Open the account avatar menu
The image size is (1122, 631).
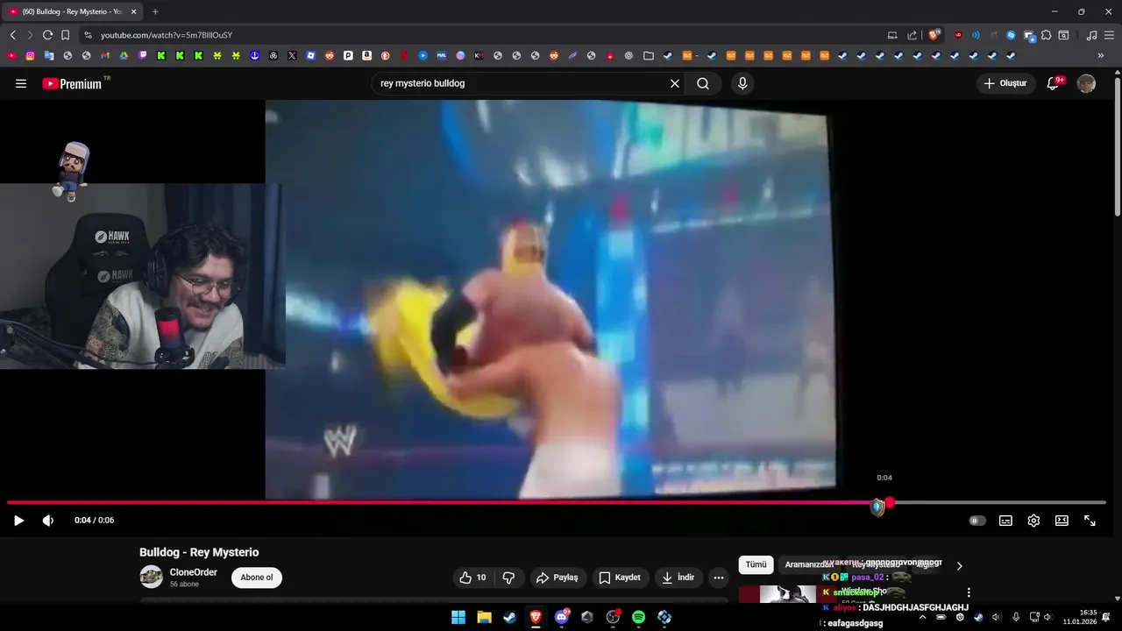coord(1086,83)
